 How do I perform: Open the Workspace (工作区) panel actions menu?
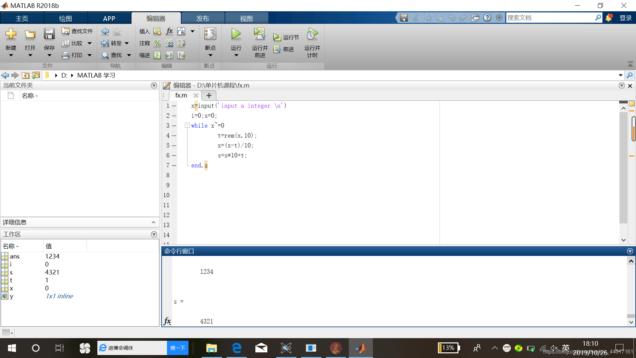[x=154, y=234]
